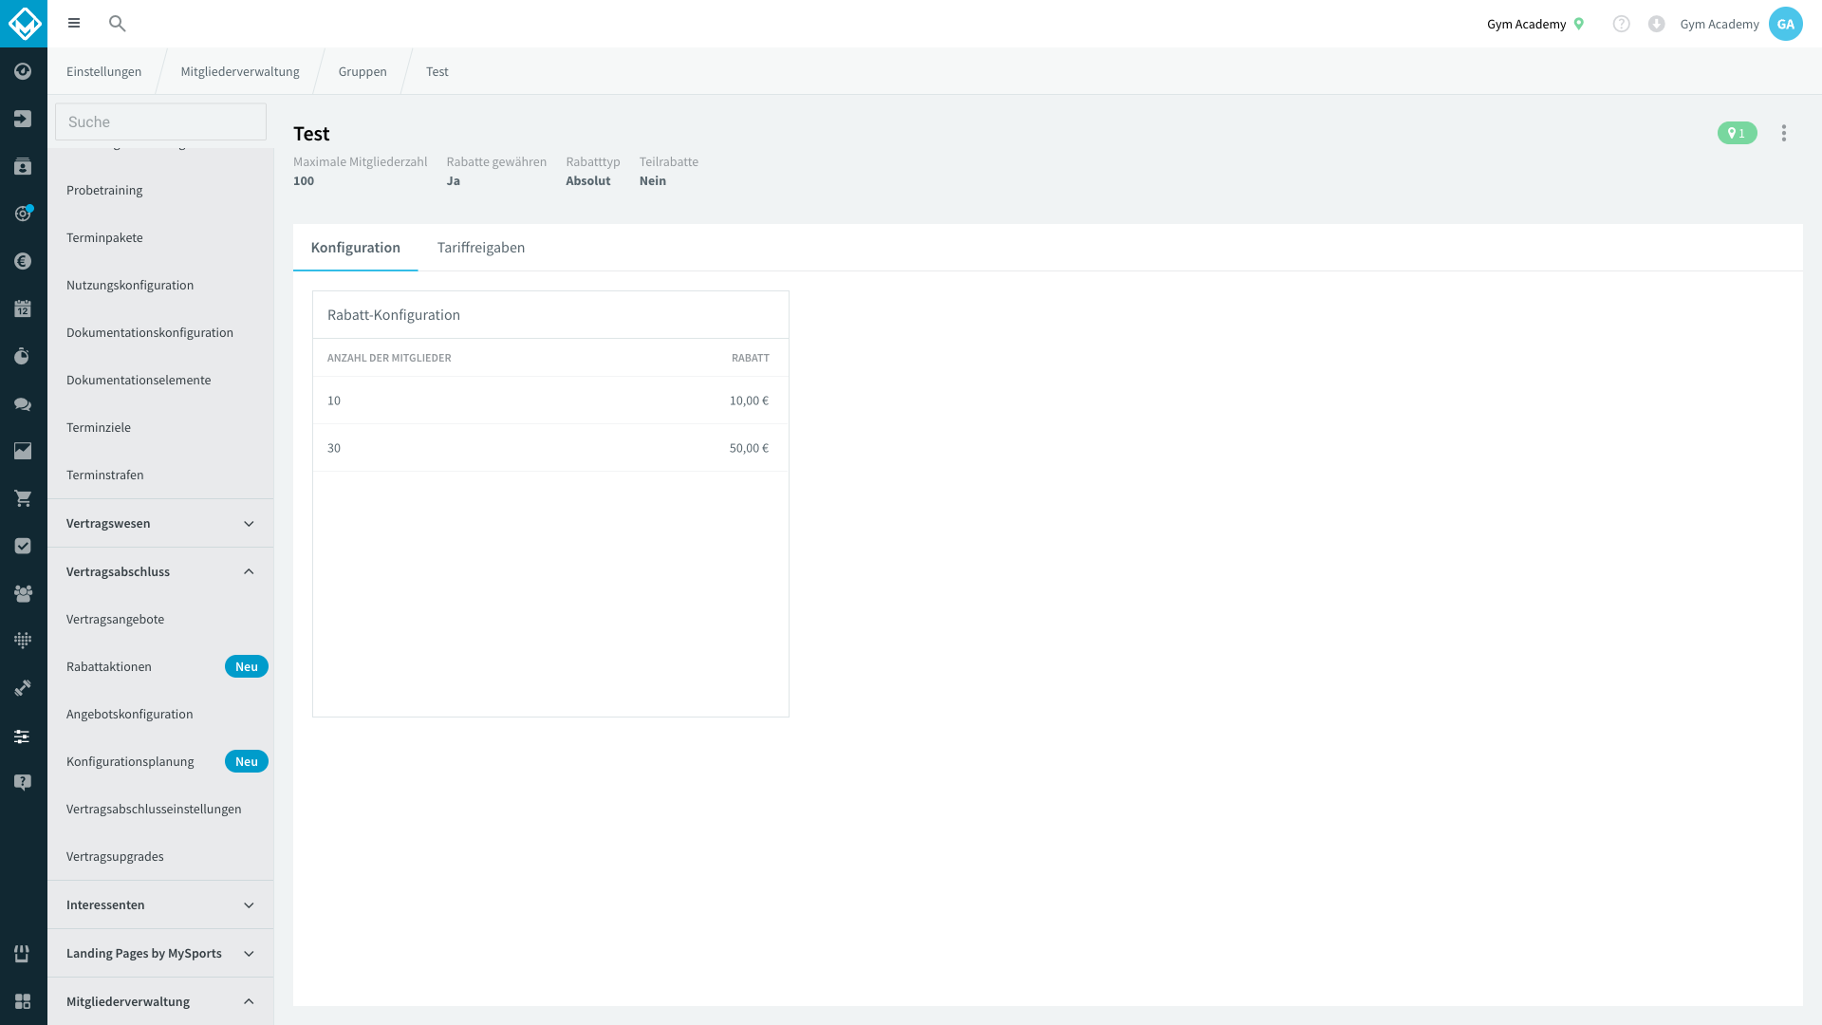Open the shopping cart icon in sidebar
This screenshot has height=1025, width=1822.
(x=23, y=498)
